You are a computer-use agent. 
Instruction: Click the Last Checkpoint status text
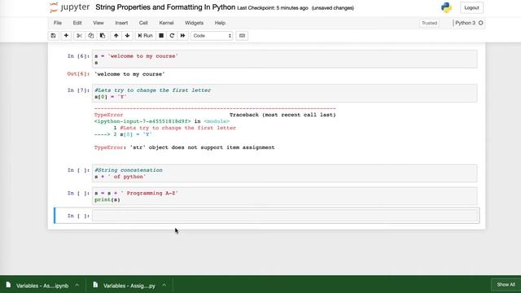(273, 8)
